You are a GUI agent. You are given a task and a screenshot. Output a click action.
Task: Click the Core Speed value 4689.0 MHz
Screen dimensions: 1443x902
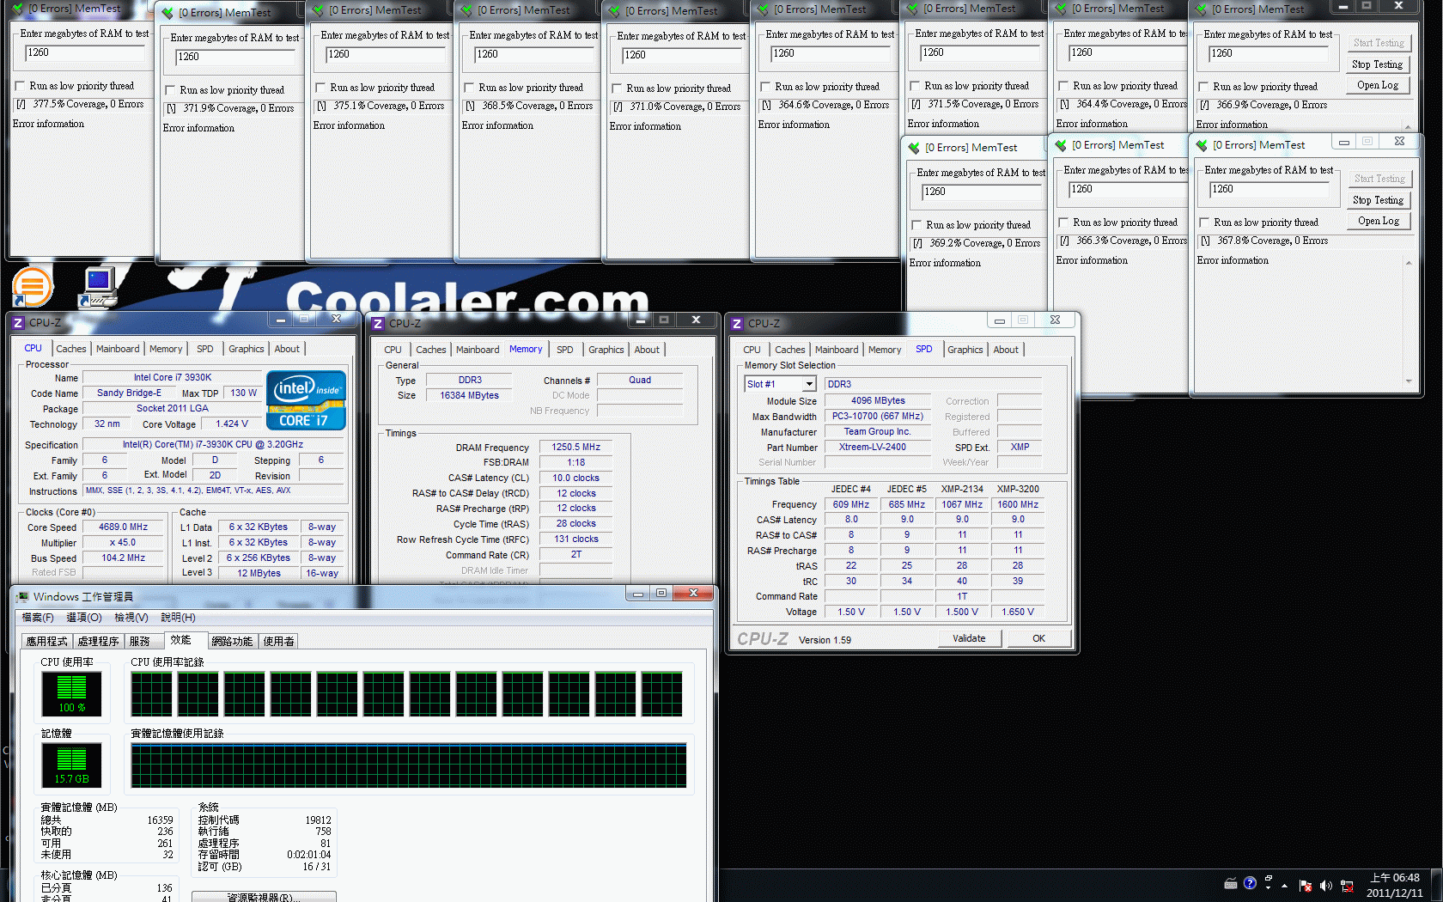click(123, 527)
